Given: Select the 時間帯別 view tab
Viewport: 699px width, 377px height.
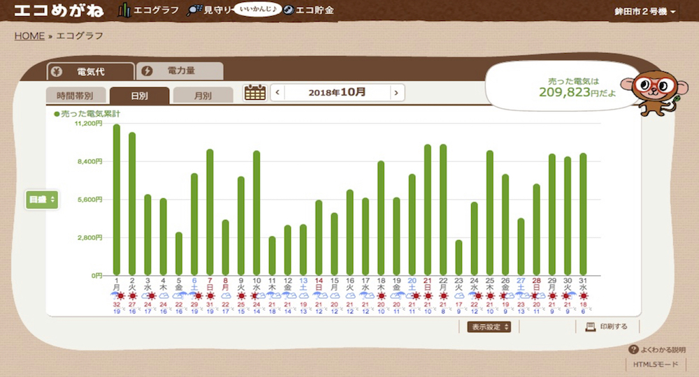Looking at the screenshot, I should [x=75, y=95].
